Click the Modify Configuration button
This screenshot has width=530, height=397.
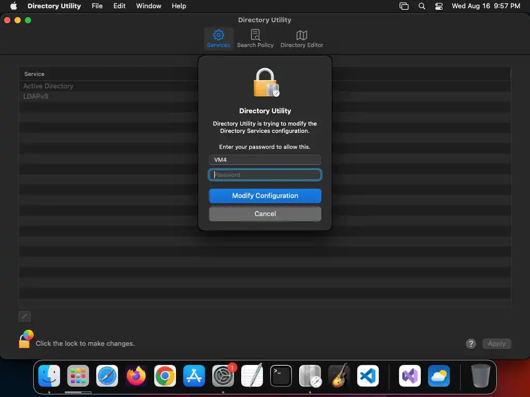[265, 196]
